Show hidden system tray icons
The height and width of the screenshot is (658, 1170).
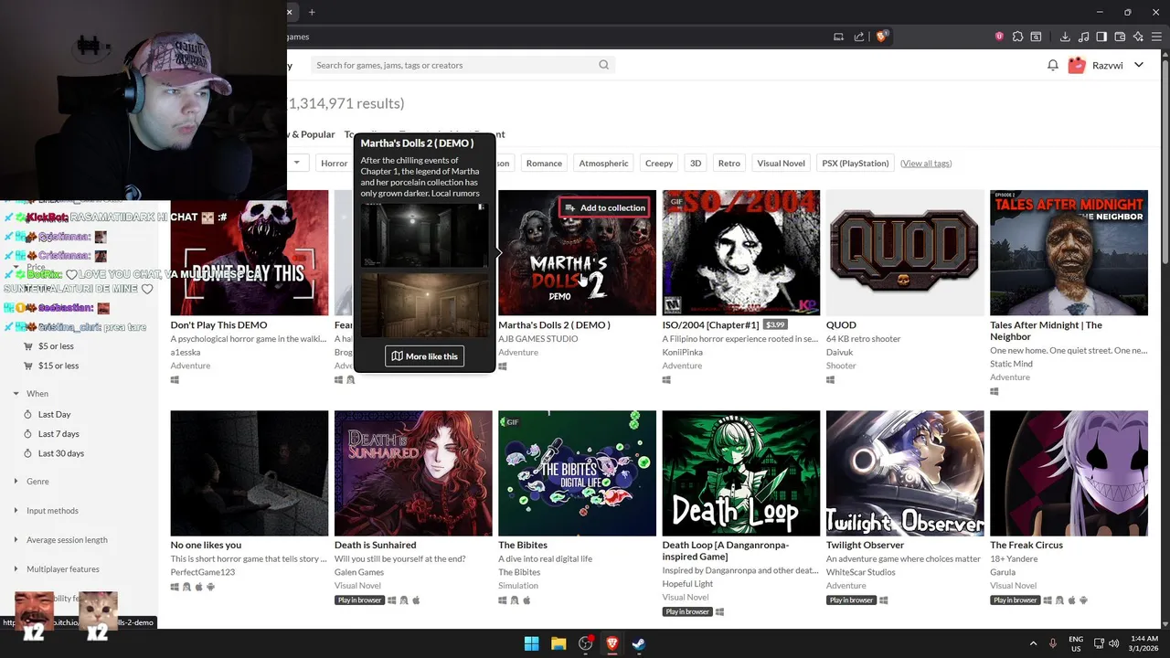[x=1033, y=643]
